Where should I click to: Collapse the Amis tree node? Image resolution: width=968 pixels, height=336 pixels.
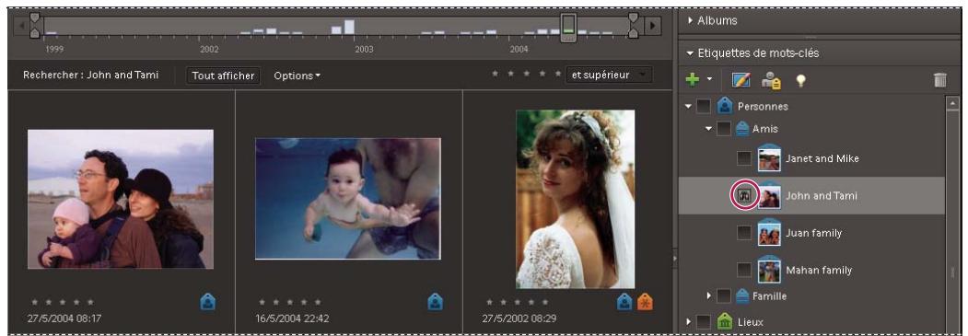pyautogui.click(x=709, y=129)
